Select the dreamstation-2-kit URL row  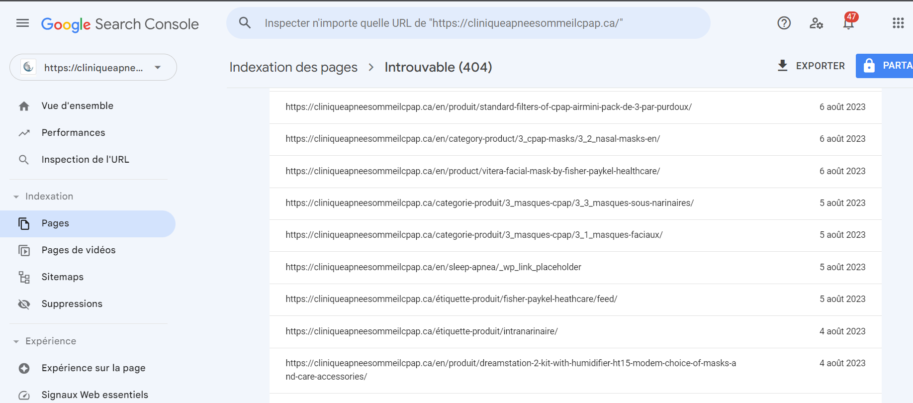click(575, 370)
